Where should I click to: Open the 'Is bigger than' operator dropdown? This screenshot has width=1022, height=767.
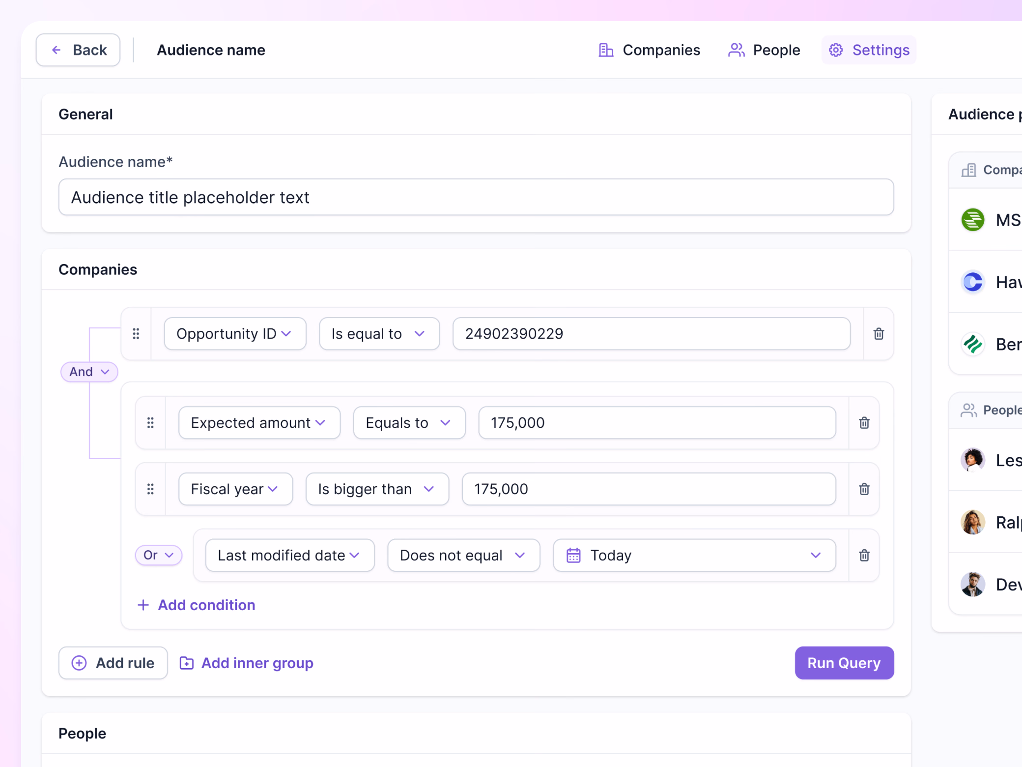click(377, 489)
